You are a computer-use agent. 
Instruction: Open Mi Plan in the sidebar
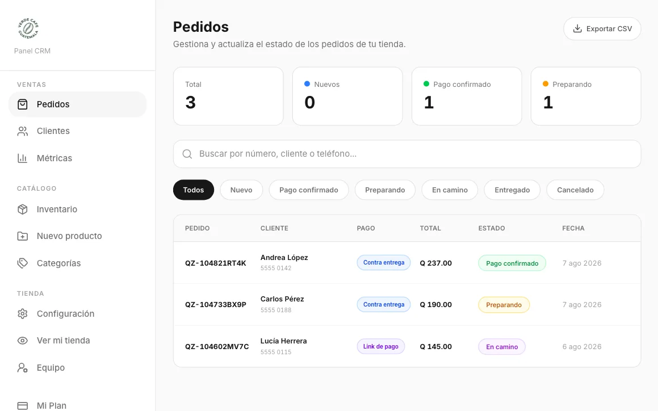coord(78,405)
